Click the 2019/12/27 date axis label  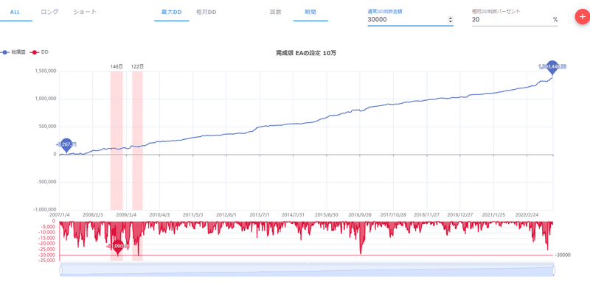click(x=459, y=215)
